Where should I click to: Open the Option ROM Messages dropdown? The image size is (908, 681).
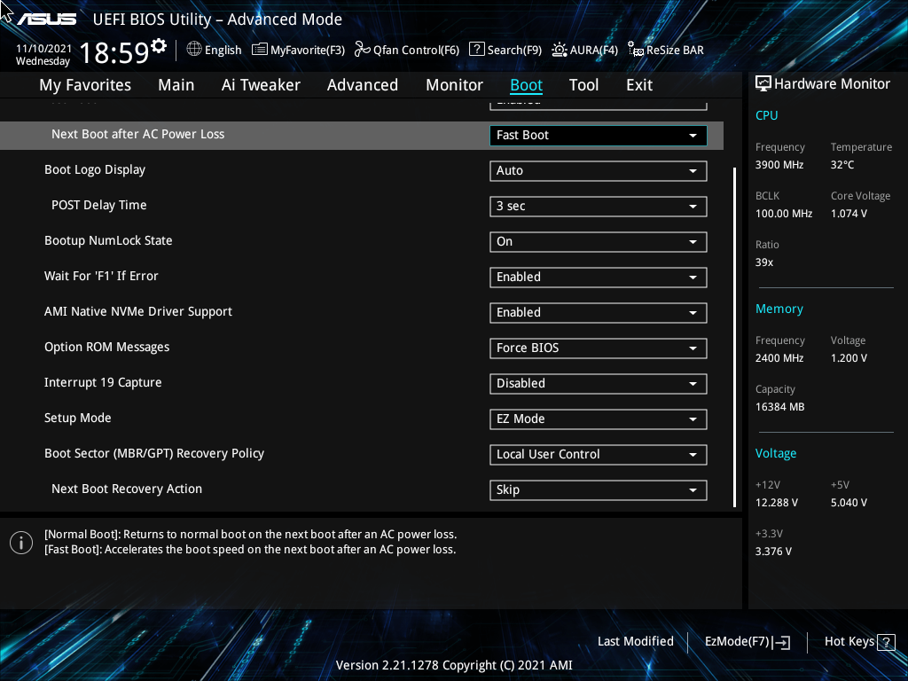pos(599,348)
